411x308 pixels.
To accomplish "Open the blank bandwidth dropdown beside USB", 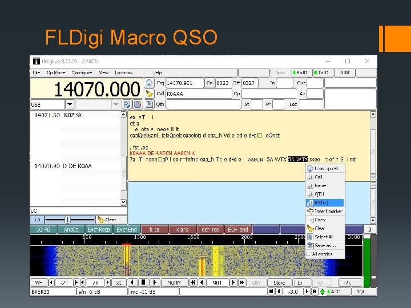I will click(x=115, y=104).
